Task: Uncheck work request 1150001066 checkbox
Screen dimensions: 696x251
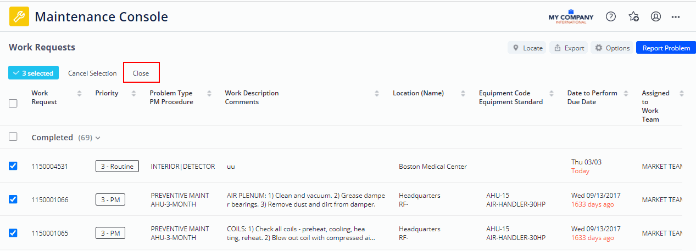Action: pyautogui.click(x=13, y=199)
